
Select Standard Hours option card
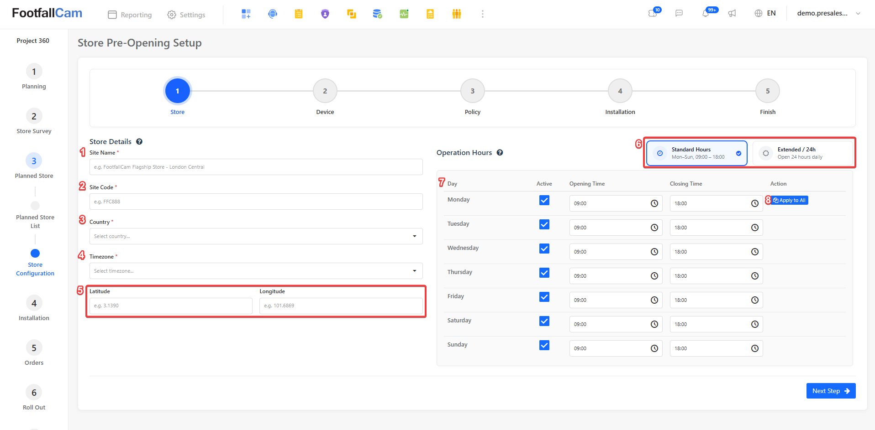(697, 153)
